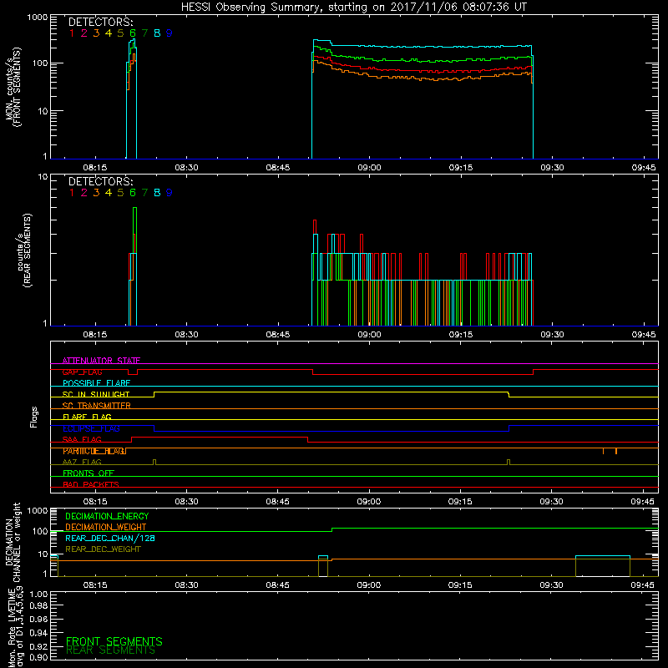
Task: Click the FRONT SEGMENTS label in the livetime plot
Action: click(114, 641)
